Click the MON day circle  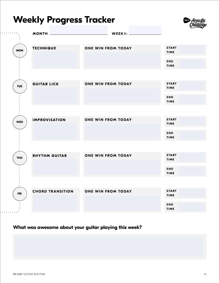[x=20, y=51]
